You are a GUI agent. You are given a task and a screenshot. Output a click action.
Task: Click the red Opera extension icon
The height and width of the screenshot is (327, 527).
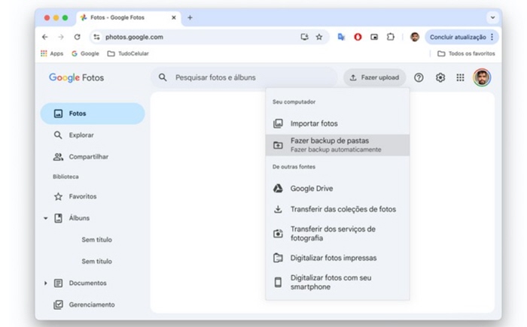coord(358,37)
